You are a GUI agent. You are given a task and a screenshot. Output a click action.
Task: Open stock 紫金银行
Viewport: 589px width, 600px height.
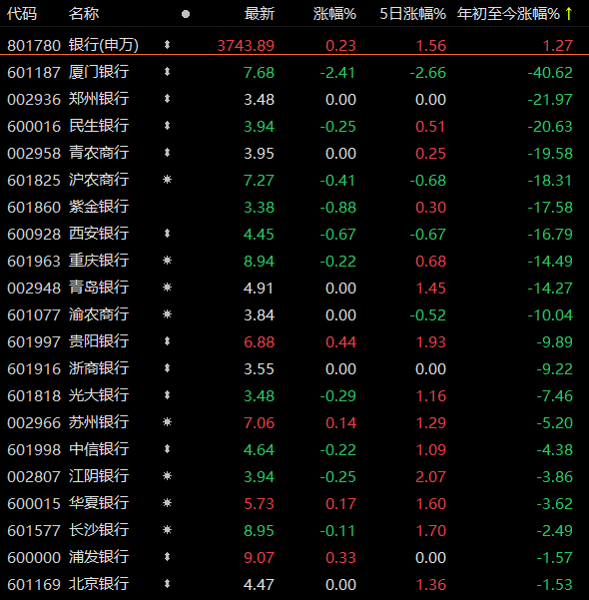pyautogui.click(x=99, y=207)
